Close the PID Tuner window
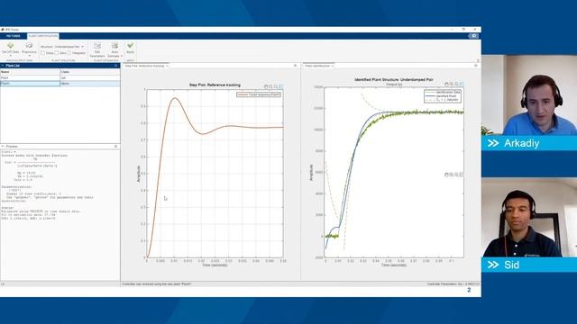This screenshot has height=324, width=577. 475,29
